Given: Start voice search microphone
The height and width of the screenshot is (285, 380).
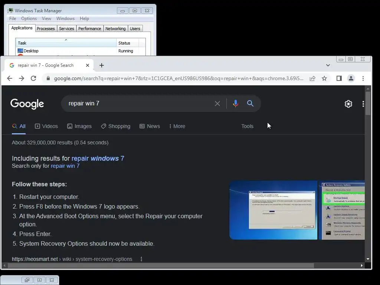Looking at the screenshot, I should point(235,104).
